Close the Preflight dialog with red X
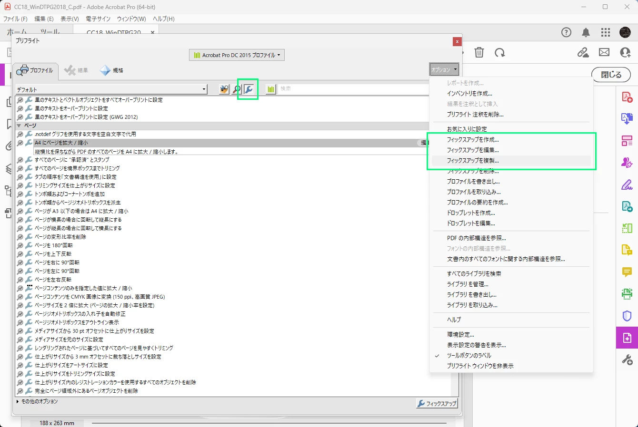Viewport: 638px width, 427px height. coord(457,41)
